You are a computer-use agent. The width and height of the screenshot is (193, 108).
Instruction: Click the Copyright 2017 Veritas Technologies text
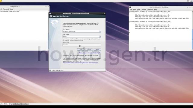tap(80, 55)
